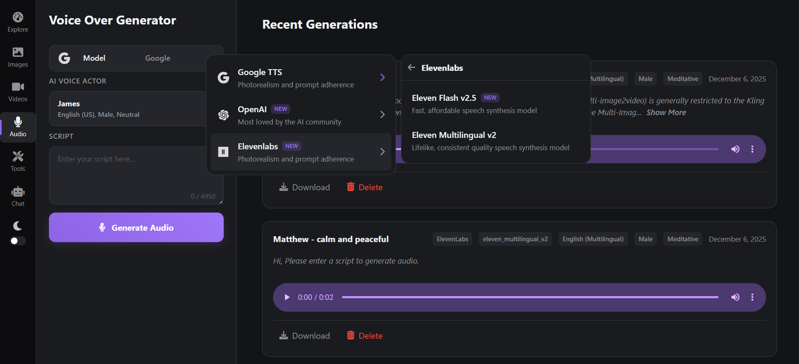Toggle the dark mode switch

click(x=18, y=241)
